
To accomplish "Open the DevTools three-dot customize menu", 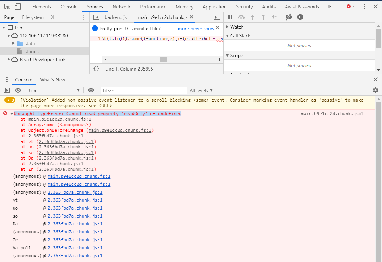I will pos(365,7).
